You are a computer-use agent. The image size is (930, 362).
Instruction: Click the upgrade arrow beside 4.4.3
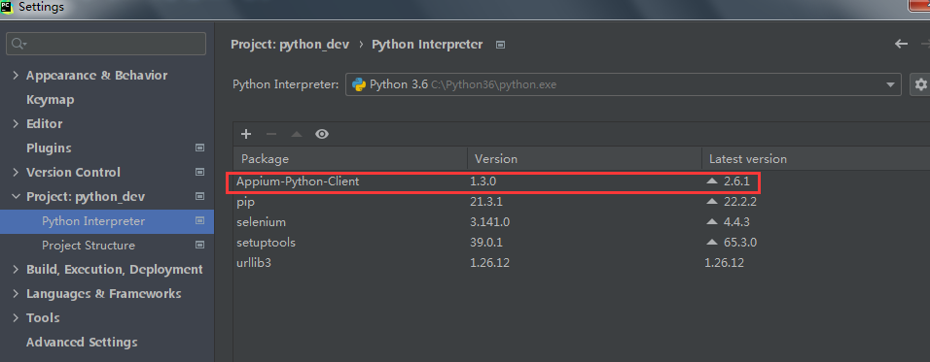[x=712, y=222]
